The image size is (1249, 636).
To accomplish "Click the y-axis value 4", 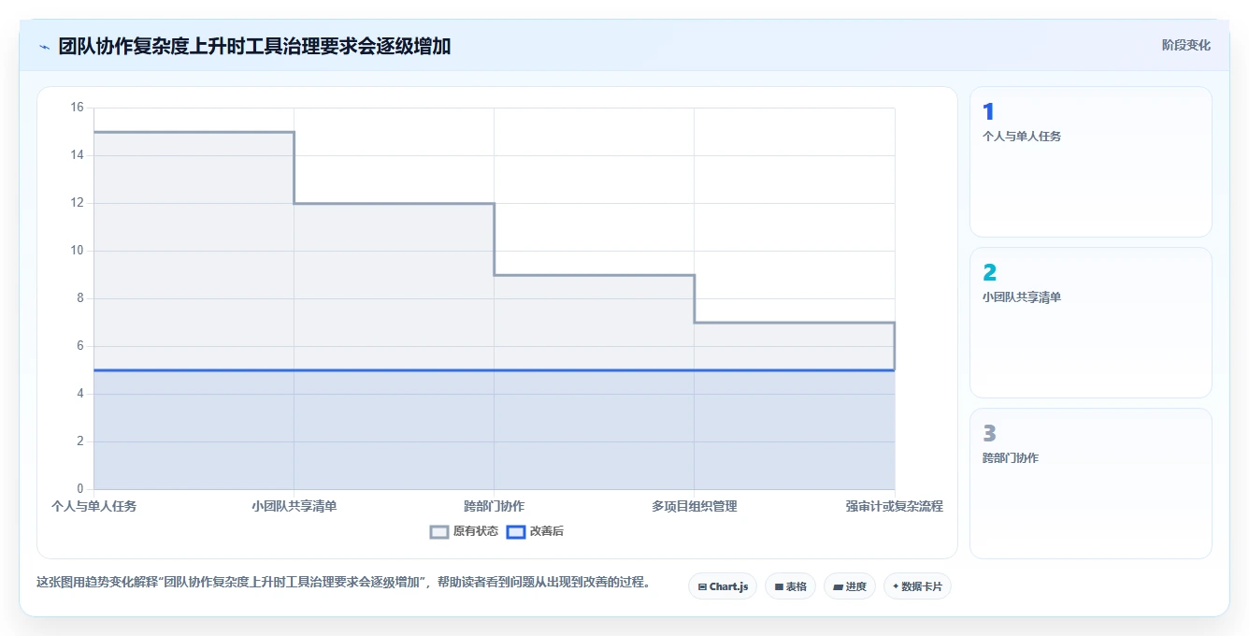I will [80, 394].
